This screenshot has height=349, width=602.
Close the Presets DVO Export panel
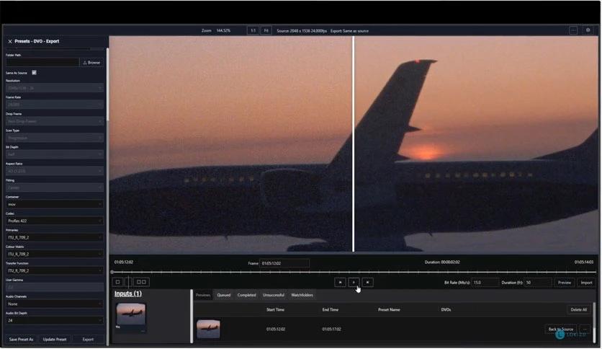coord(9,42)
